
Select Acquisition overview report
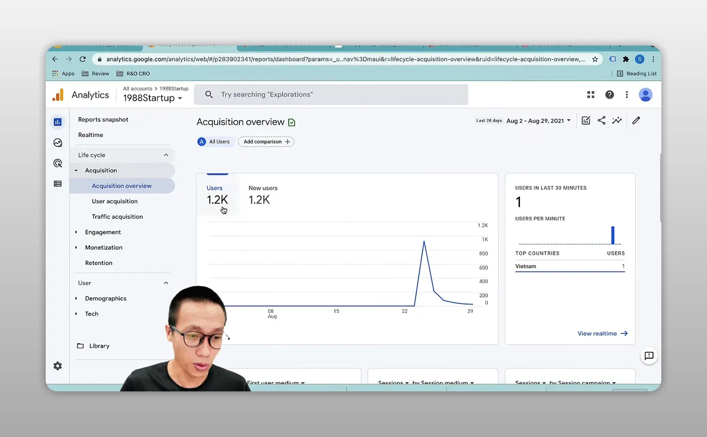tap(122, 186)
